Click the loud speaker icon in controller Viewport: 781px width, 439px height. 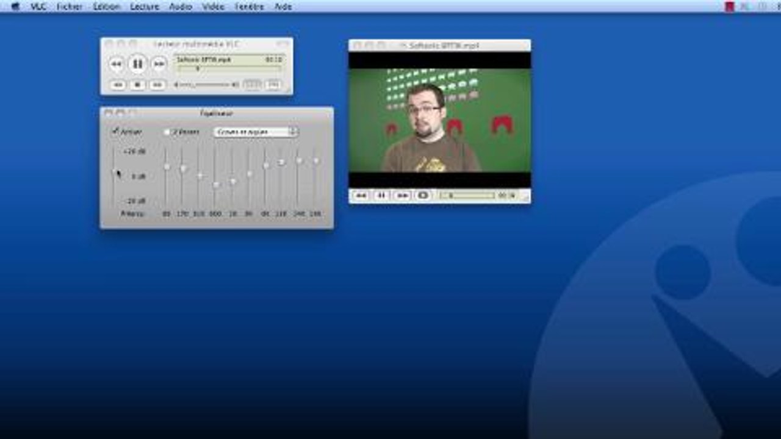pyautogui.click(x=236, y=85)
